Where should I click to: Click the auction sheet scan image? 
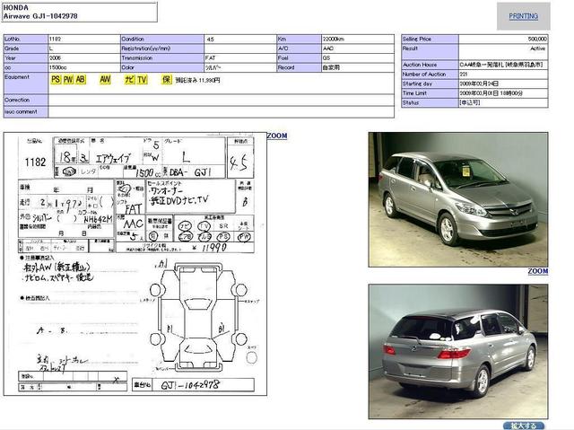click(135, 264)
